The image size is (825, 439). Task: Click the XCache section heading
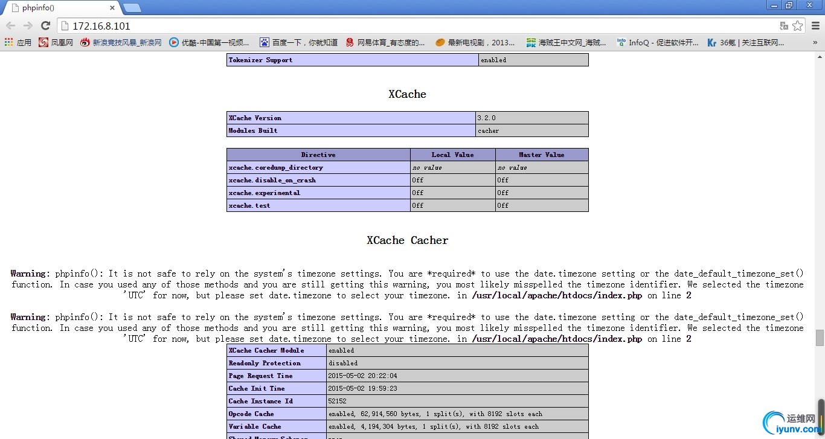[408, 94]
